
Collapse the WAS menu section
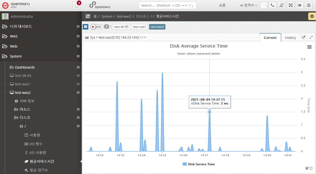click(x=78, y=36)
